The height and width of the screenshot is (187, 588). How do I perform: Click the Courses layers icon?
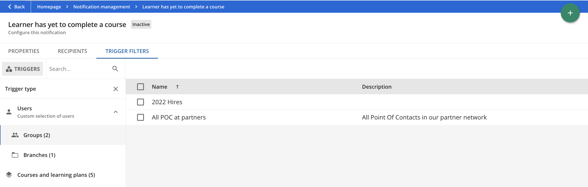tap(9, 175)
